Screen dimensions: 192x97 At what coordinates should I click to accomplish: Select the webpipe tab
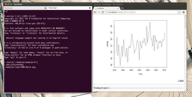107,8
